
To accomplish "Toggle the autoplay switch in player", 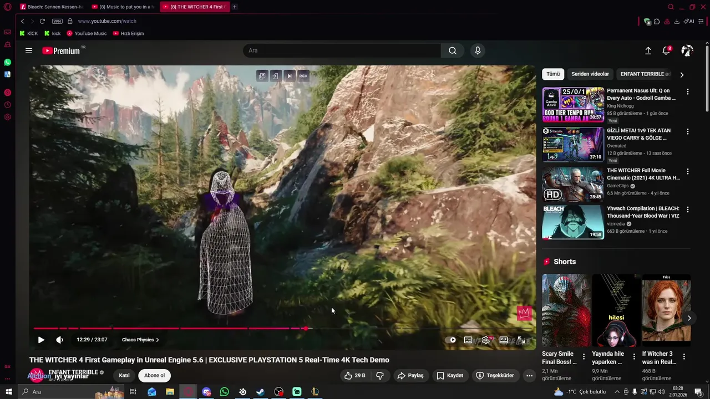I will [x=451, y=340].
